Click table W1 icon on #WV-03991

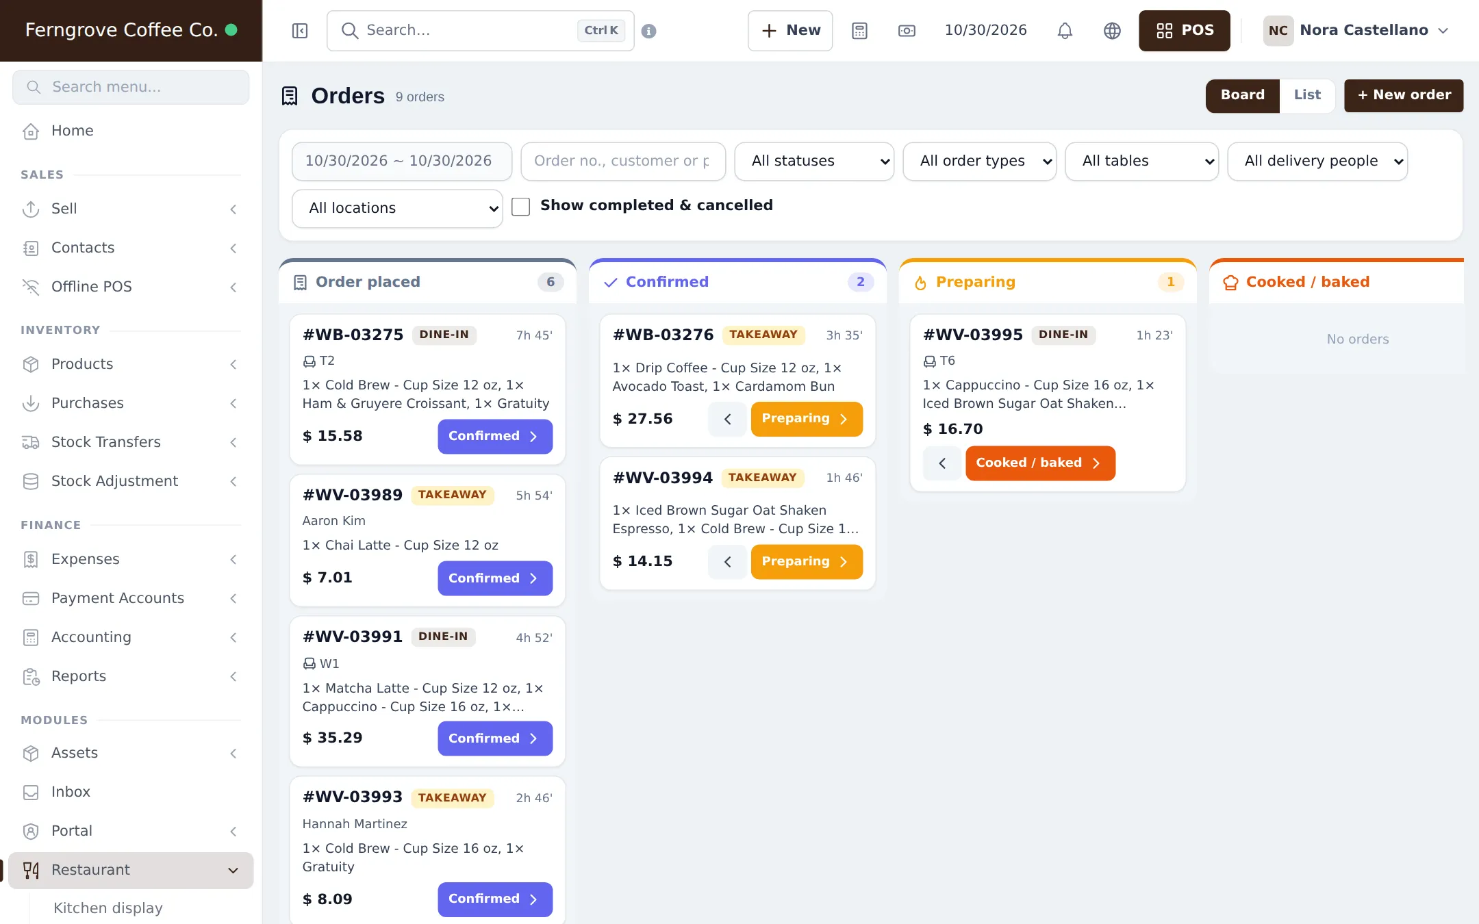coord(309,664)
